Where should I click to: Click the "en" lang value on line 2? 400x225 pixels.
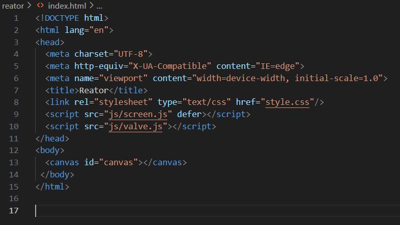pyautogui.click(x=99, y=30)
